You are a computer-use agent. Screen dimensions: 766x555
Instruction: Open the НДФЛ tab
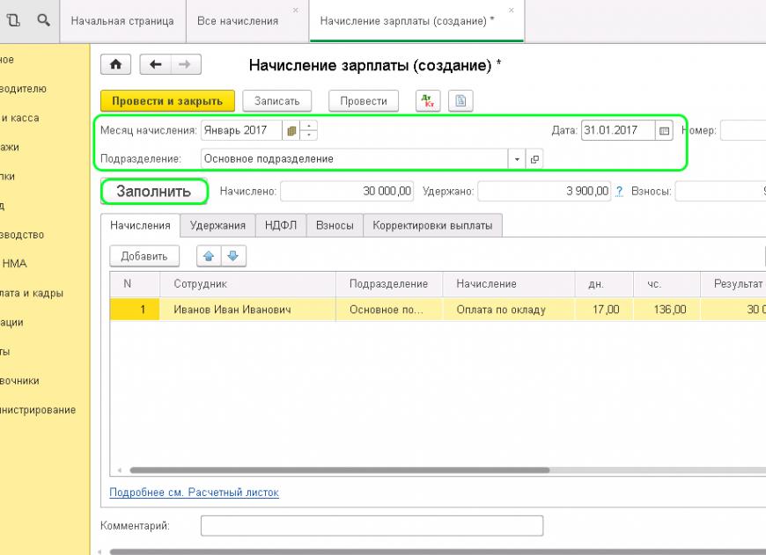(281, 225)
